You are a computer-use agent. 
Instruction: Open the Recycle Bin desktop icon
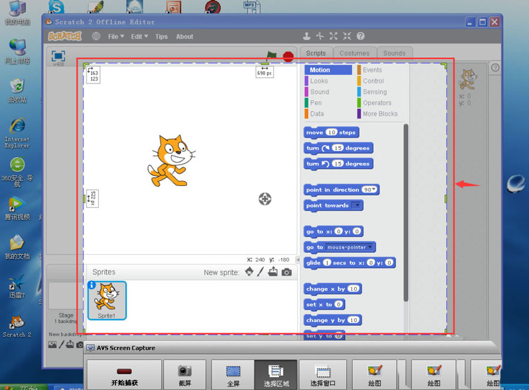(17, 91)
